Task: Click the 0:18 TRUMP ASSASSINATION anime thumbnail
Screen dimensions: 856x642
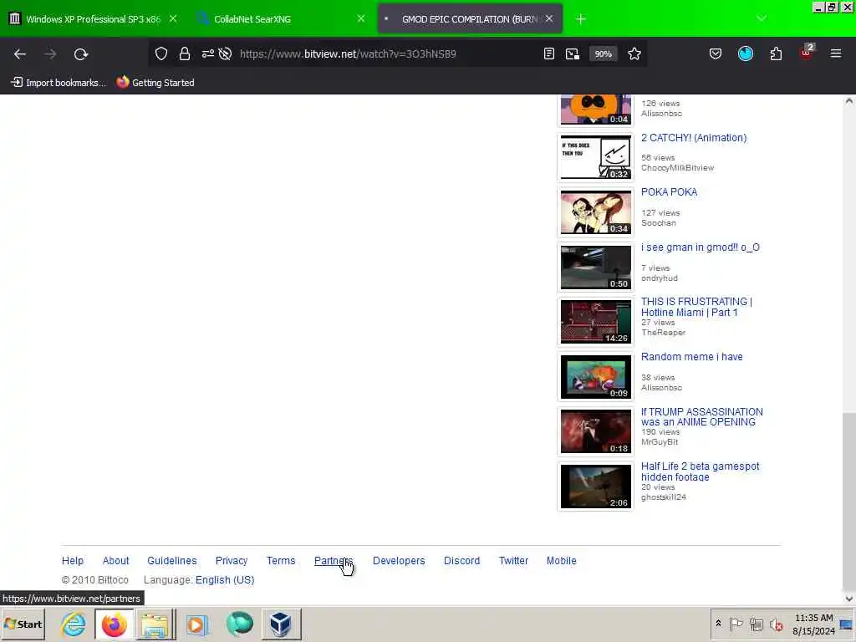Action: click(595, 432)
